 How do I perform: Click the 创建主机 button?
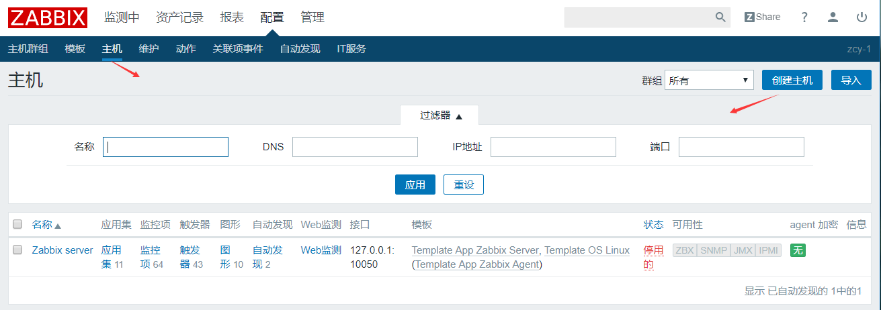click(792, 80)
